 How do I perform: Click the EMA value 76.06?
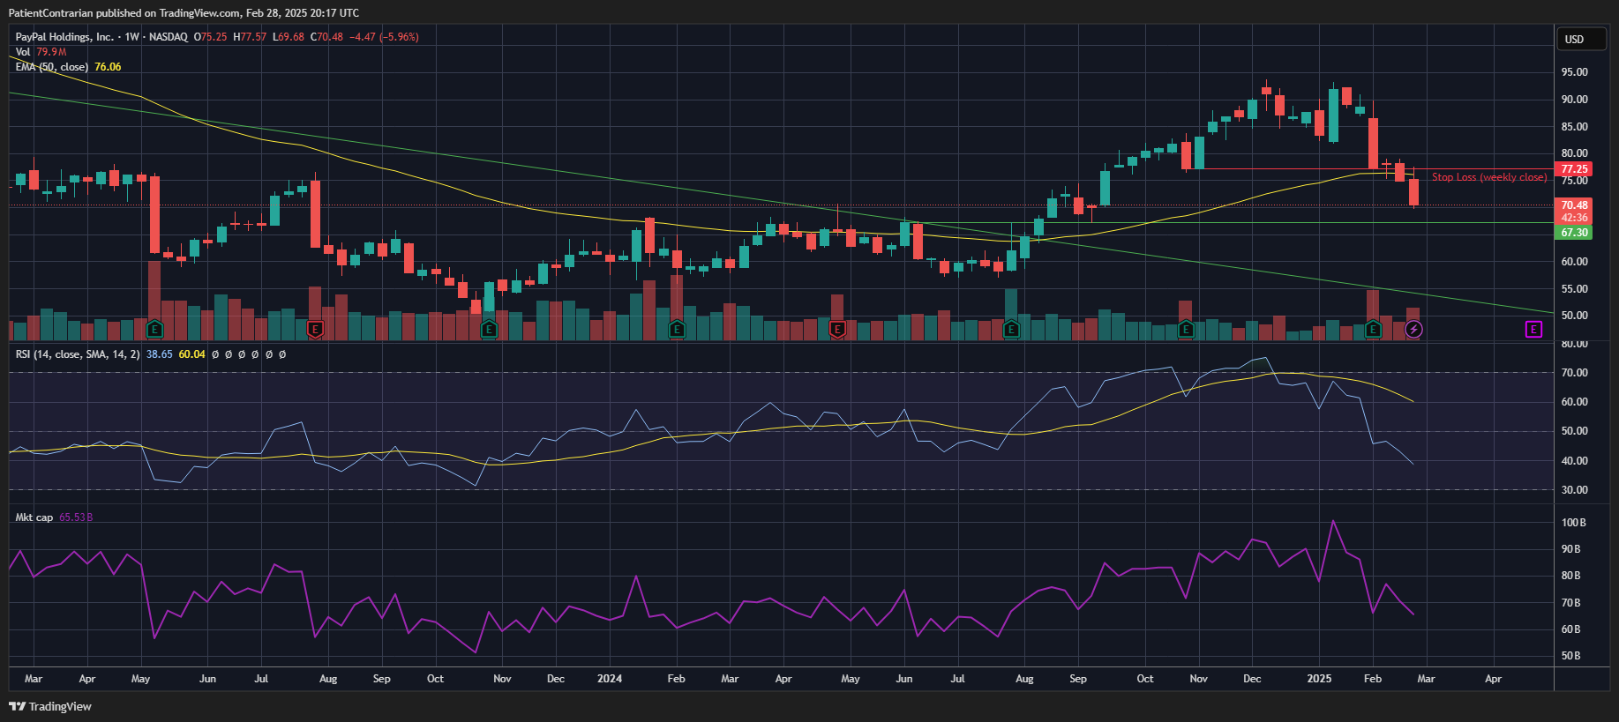click(108, 67)
